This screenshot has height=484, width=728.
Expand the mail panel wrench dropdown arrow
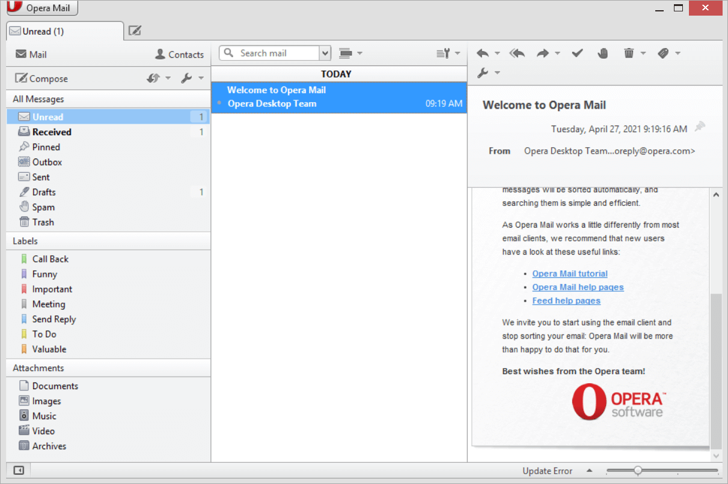tap(200, 79)
